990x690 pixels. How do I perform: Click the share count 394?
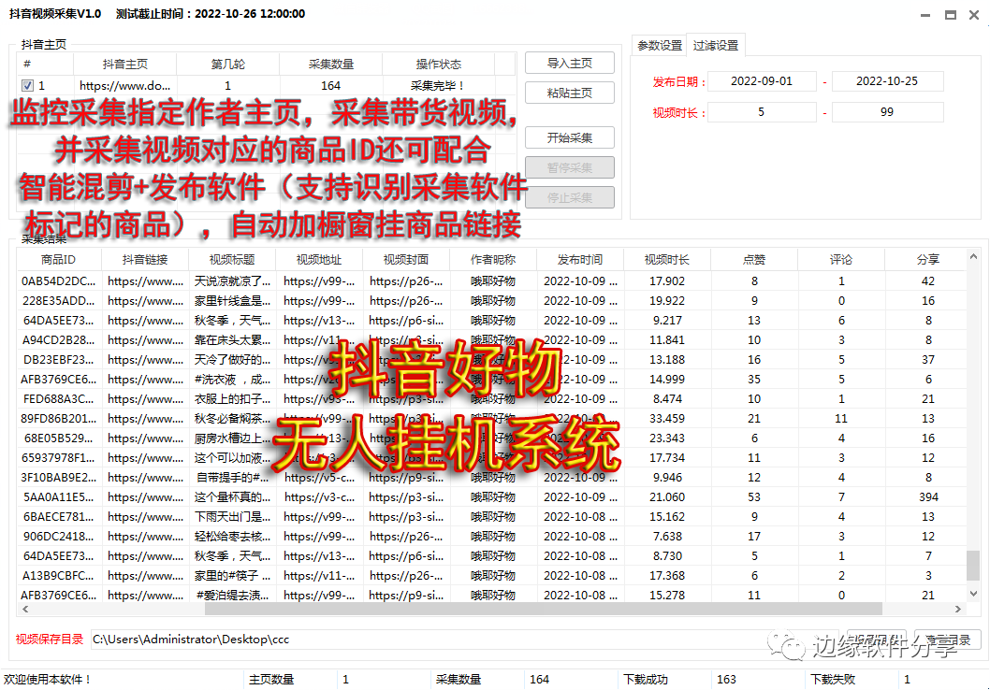(x=928, y=497)
